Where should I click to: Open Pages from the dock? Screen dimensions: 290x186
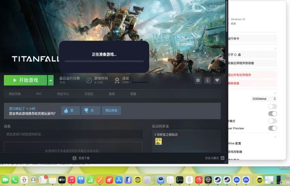[100, 180]
